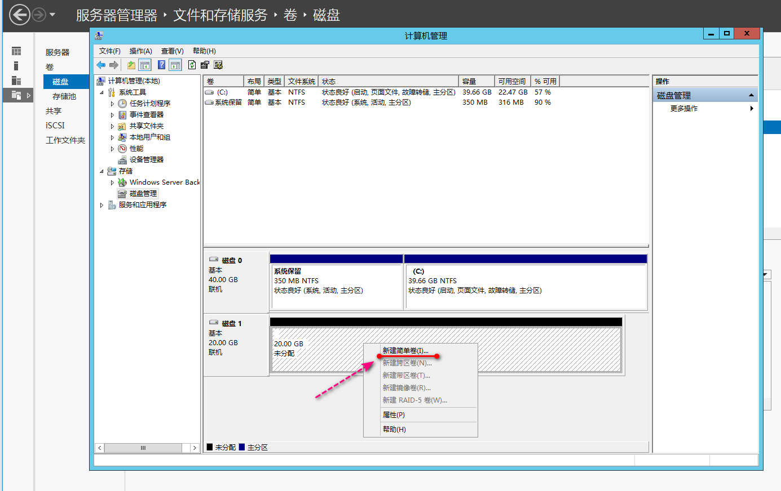The height and width of the screenshot is (491, 781).
Task: Select the 磁盘 0 label block
Action: [x=236, y=282]
